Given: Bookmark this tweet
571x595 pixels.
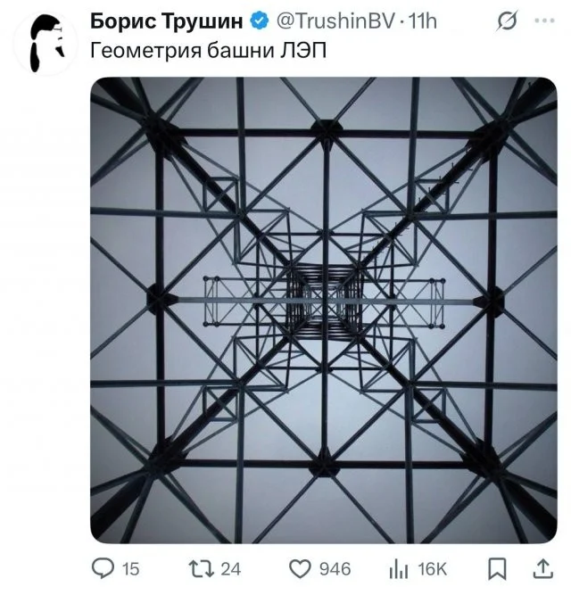Looking at the screenshot, I should click(x=500, y=567).
